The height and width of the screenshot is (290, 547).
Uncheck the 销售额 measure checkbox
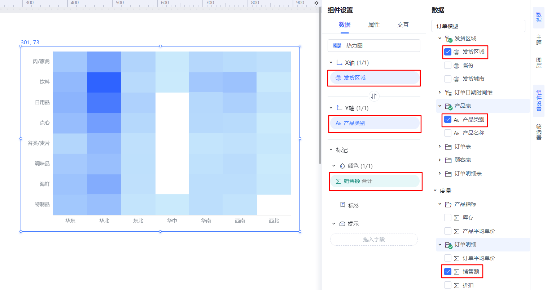tap(448, 272)
